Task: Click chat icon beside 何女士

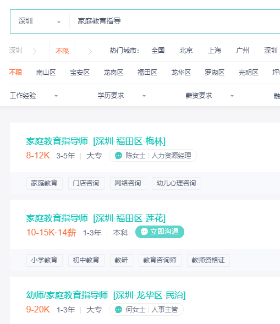Action: click(x=119, y=310)
